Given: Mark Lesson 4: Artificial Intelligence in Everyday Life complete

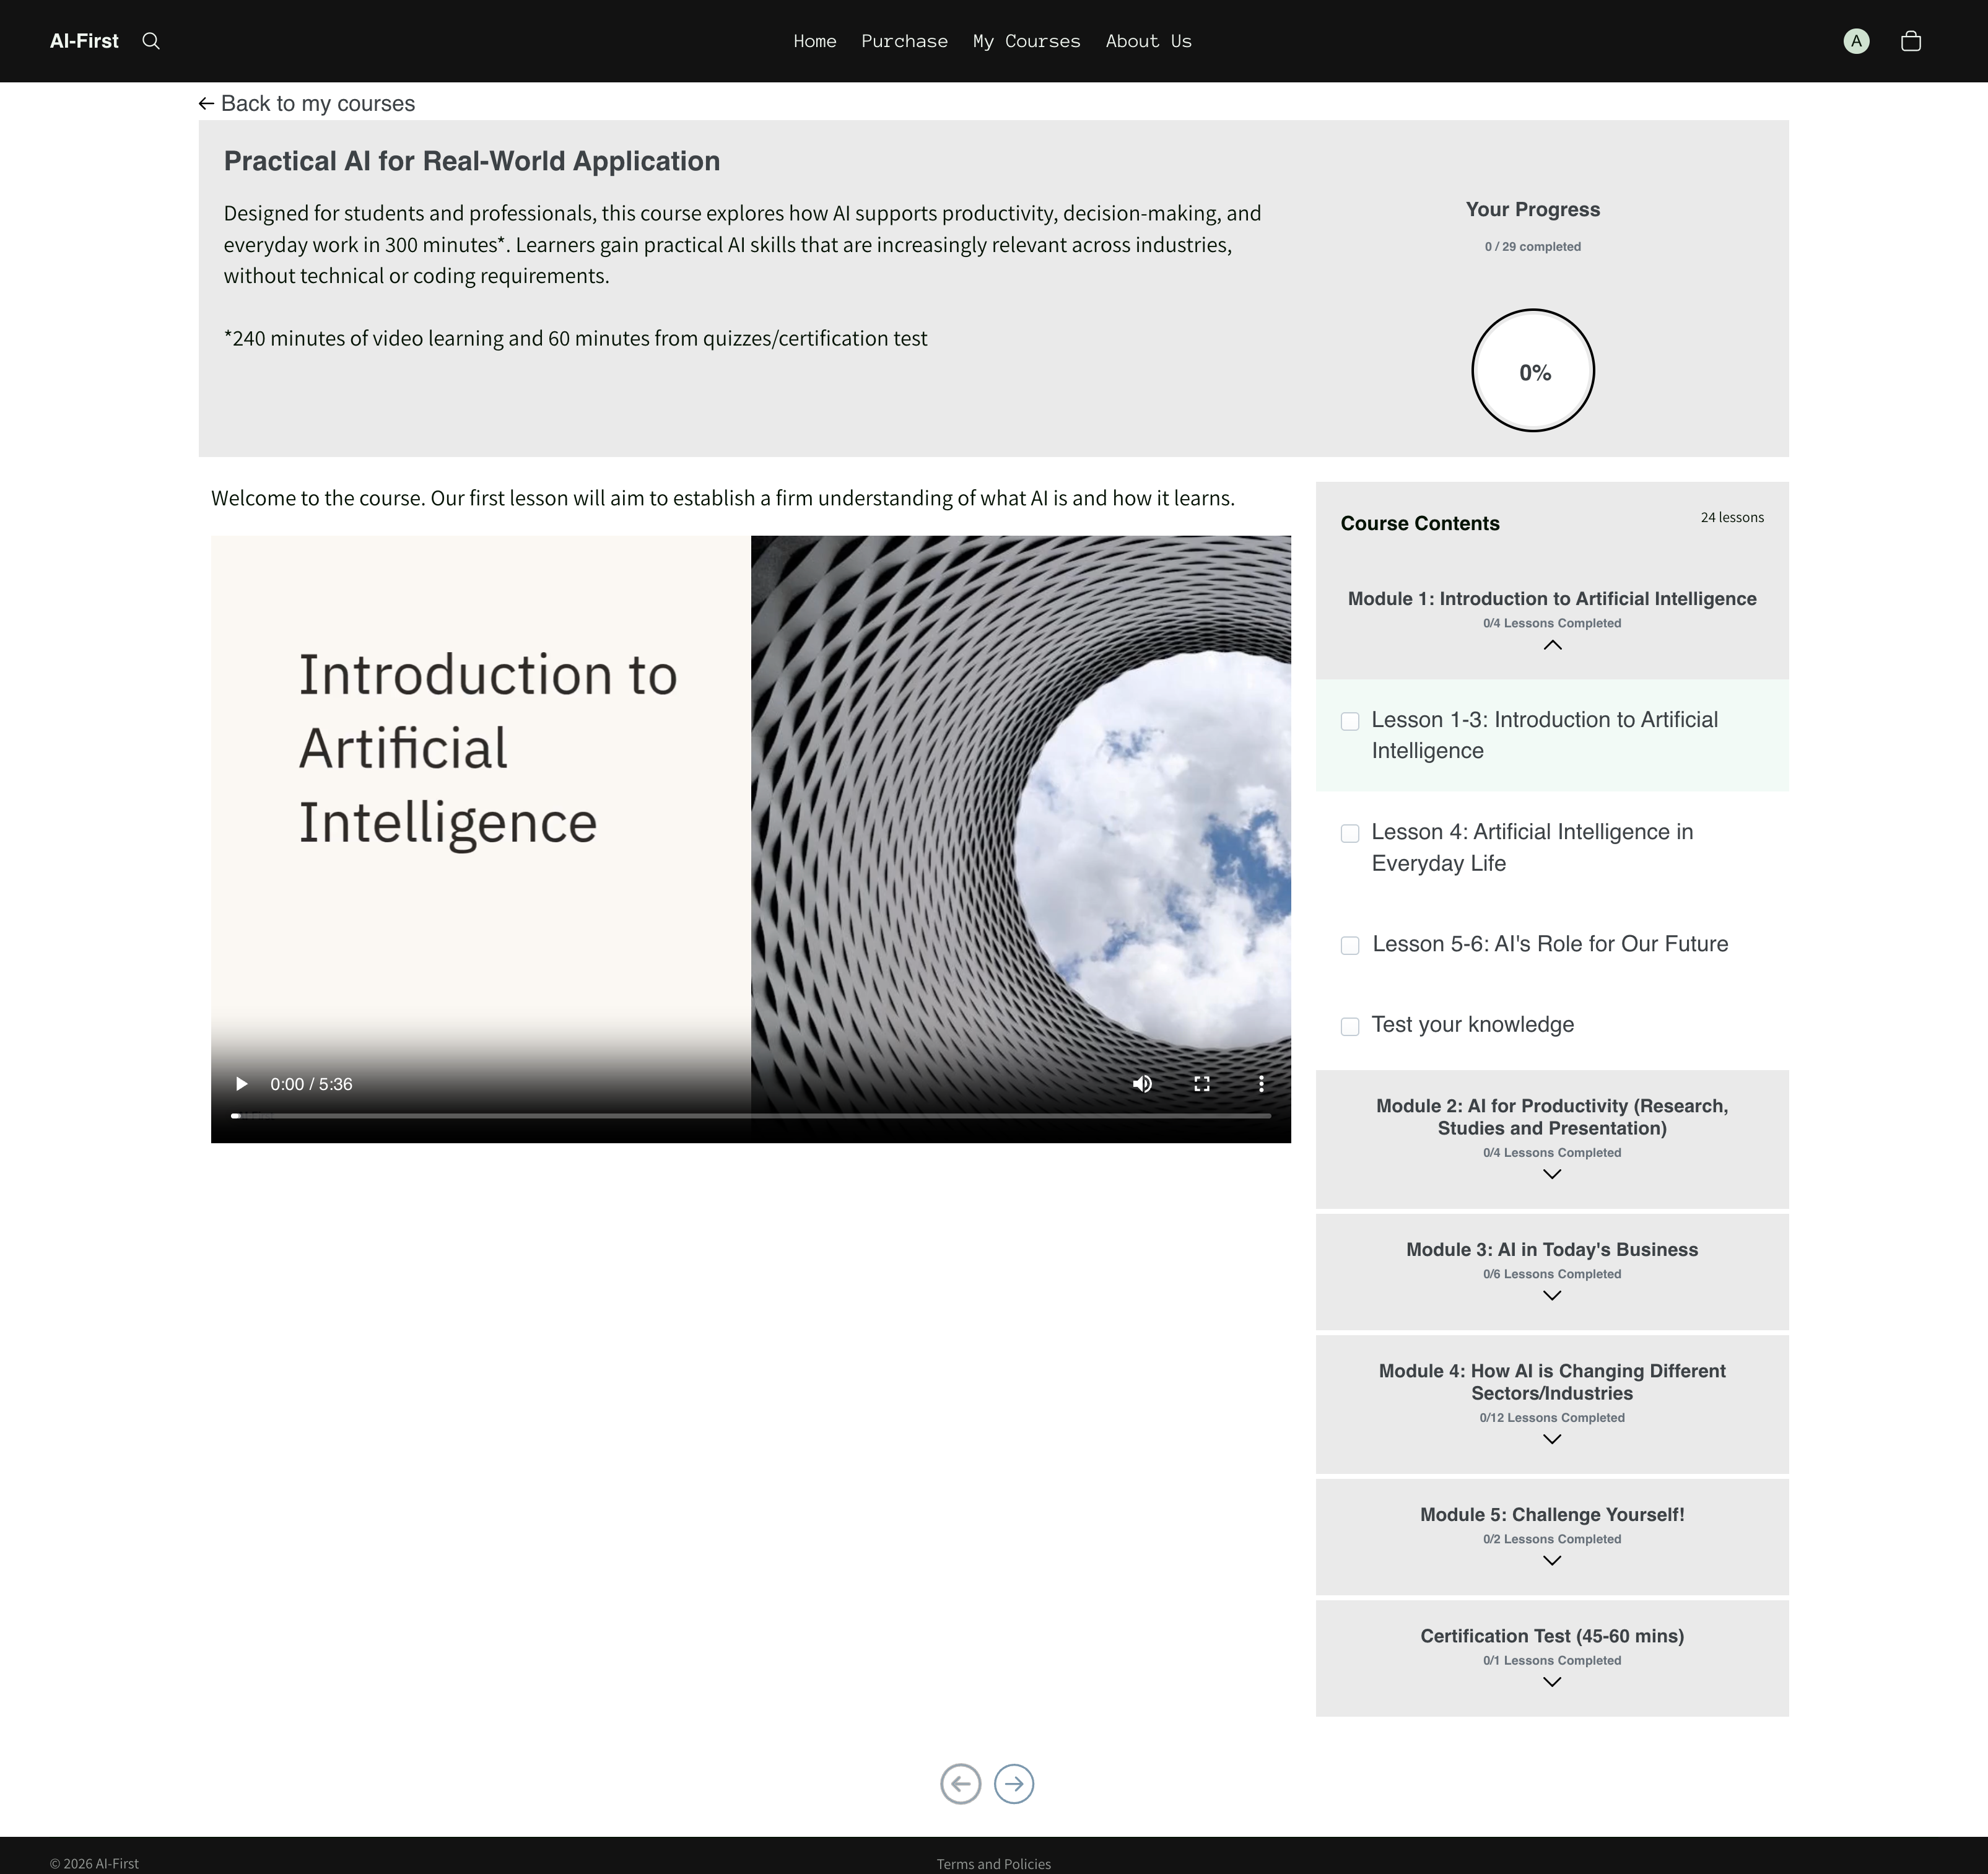Looking at the screenshot, I should [x=1350, y=833].
